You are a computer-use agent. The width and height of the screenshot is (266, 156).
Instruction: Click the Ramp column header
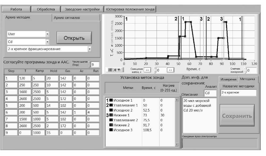tap(40, 71)
